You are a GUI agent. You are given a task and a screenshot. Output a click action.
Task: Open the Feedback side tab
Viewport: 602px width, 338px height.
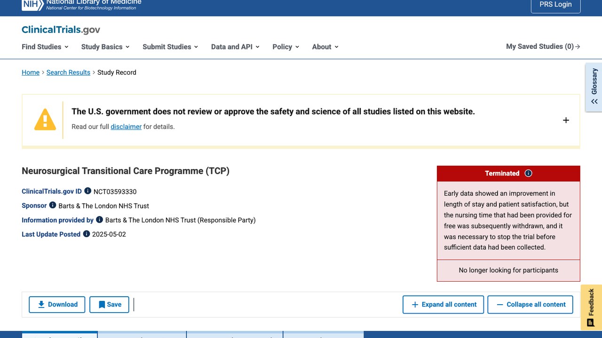coord(591,307)
